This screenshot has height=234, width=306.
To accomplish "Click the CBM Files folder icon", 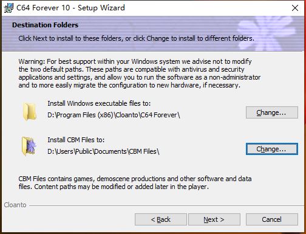I will click(29, 146).
